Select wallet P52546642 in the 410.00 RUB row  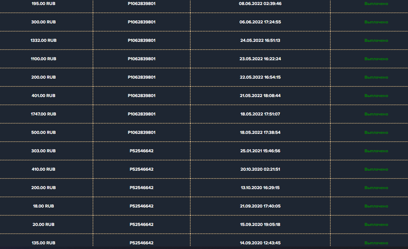click(x=142, y=169)
